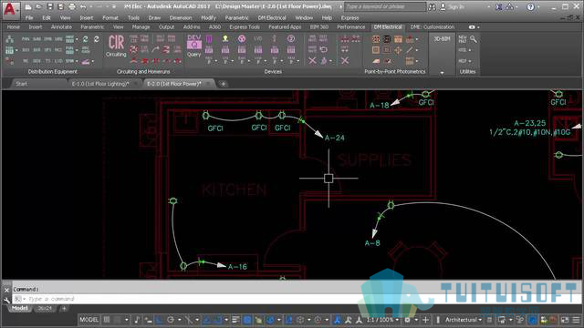This screenshot has width=584, height=328.
Task: Open the Draw menu
Action: tap(154, 17)
